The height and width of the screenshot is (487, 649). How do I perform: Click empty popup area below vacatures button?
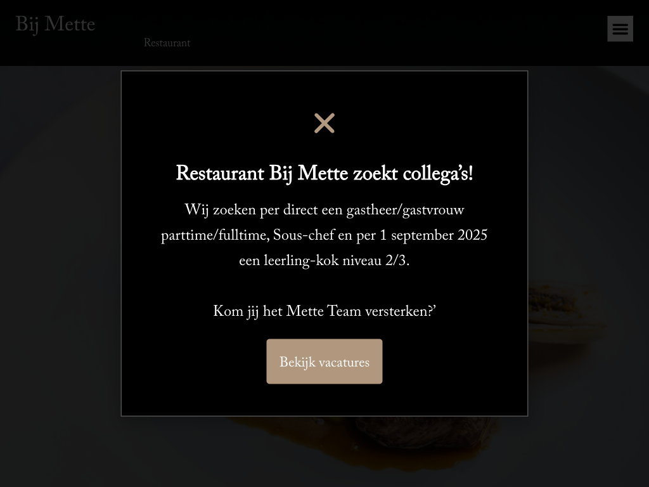[324, 400]
